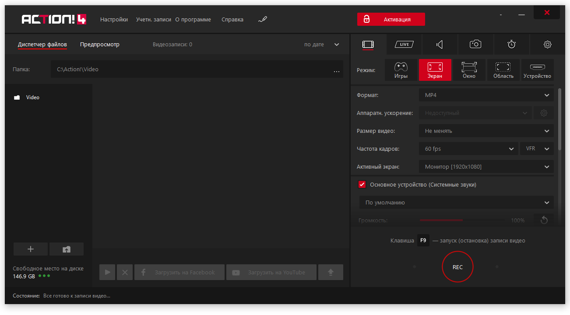Click the red Активация button

[391, 19]
